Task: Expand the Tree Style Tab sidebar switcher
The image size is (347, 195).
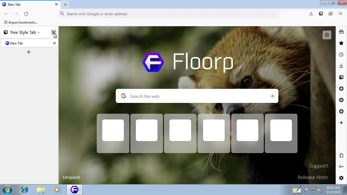Action: point(22,32)
